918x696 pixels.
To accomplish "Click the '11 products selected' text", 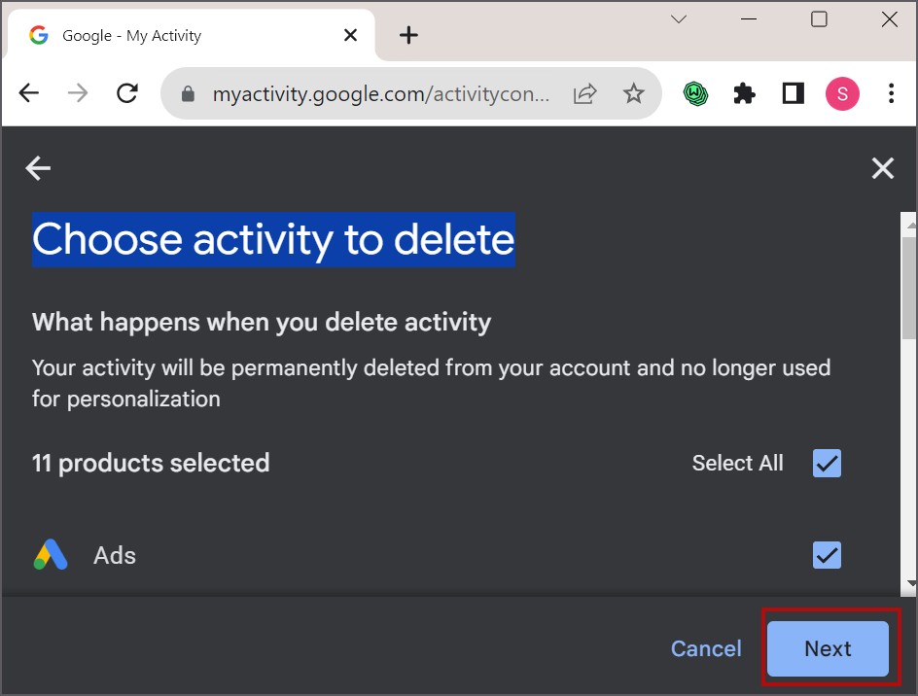I will coord(151,463).
